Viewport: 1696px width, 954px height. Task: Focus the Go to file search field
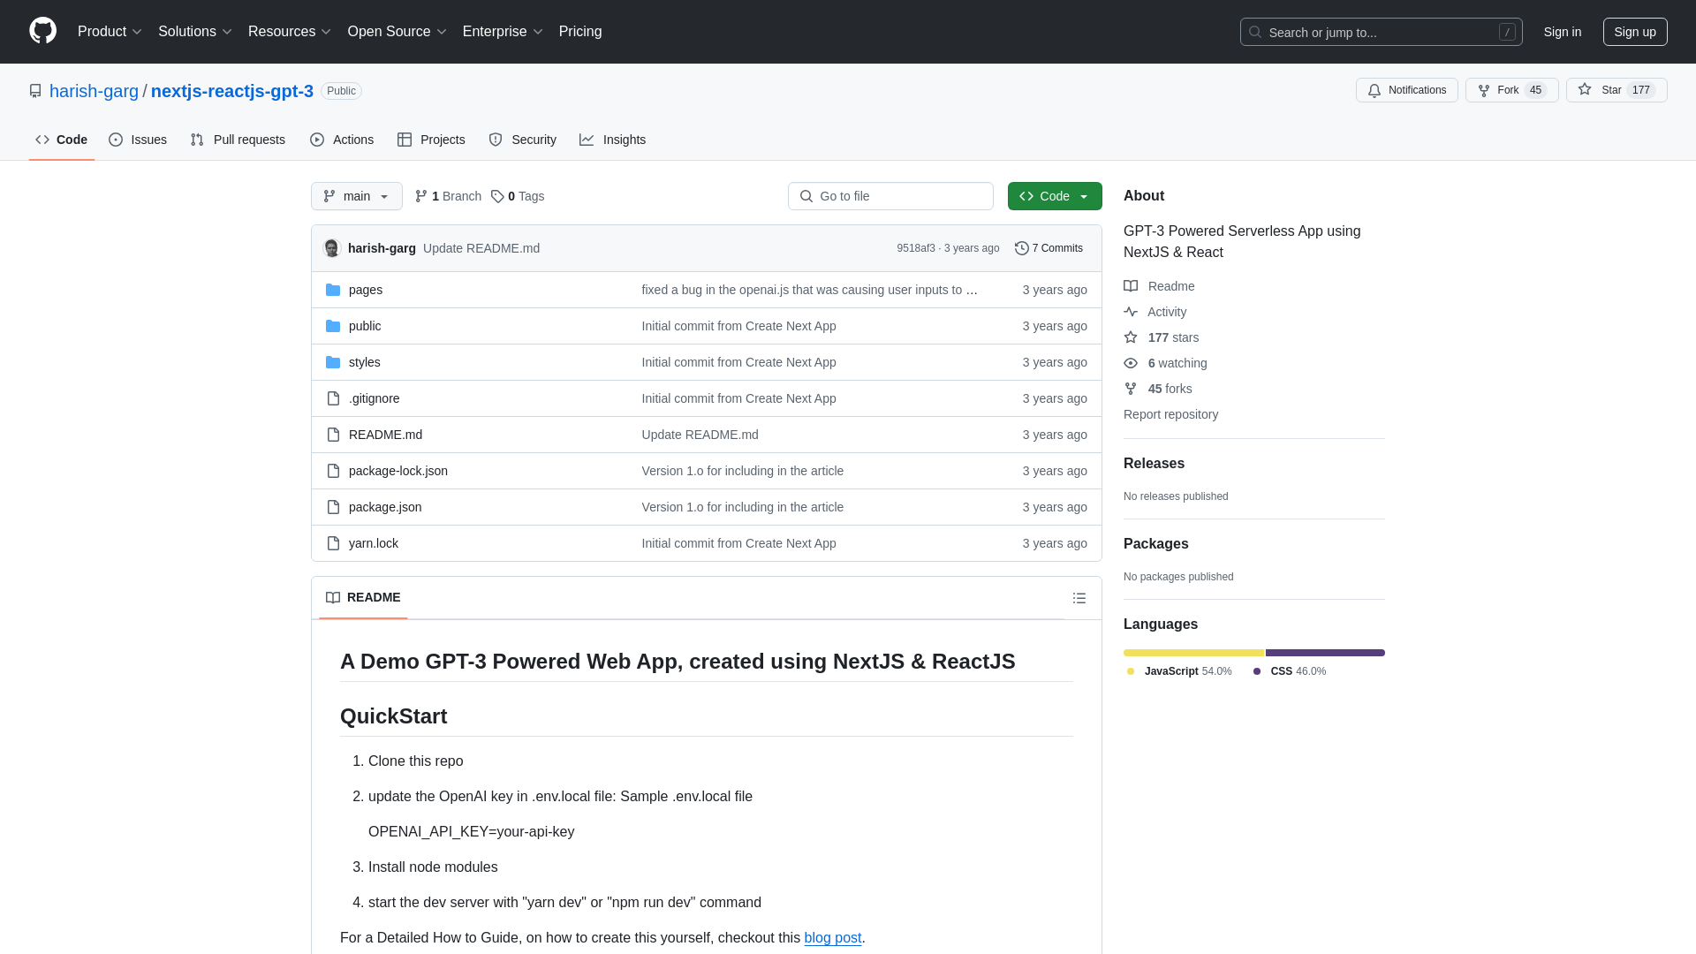890,196
